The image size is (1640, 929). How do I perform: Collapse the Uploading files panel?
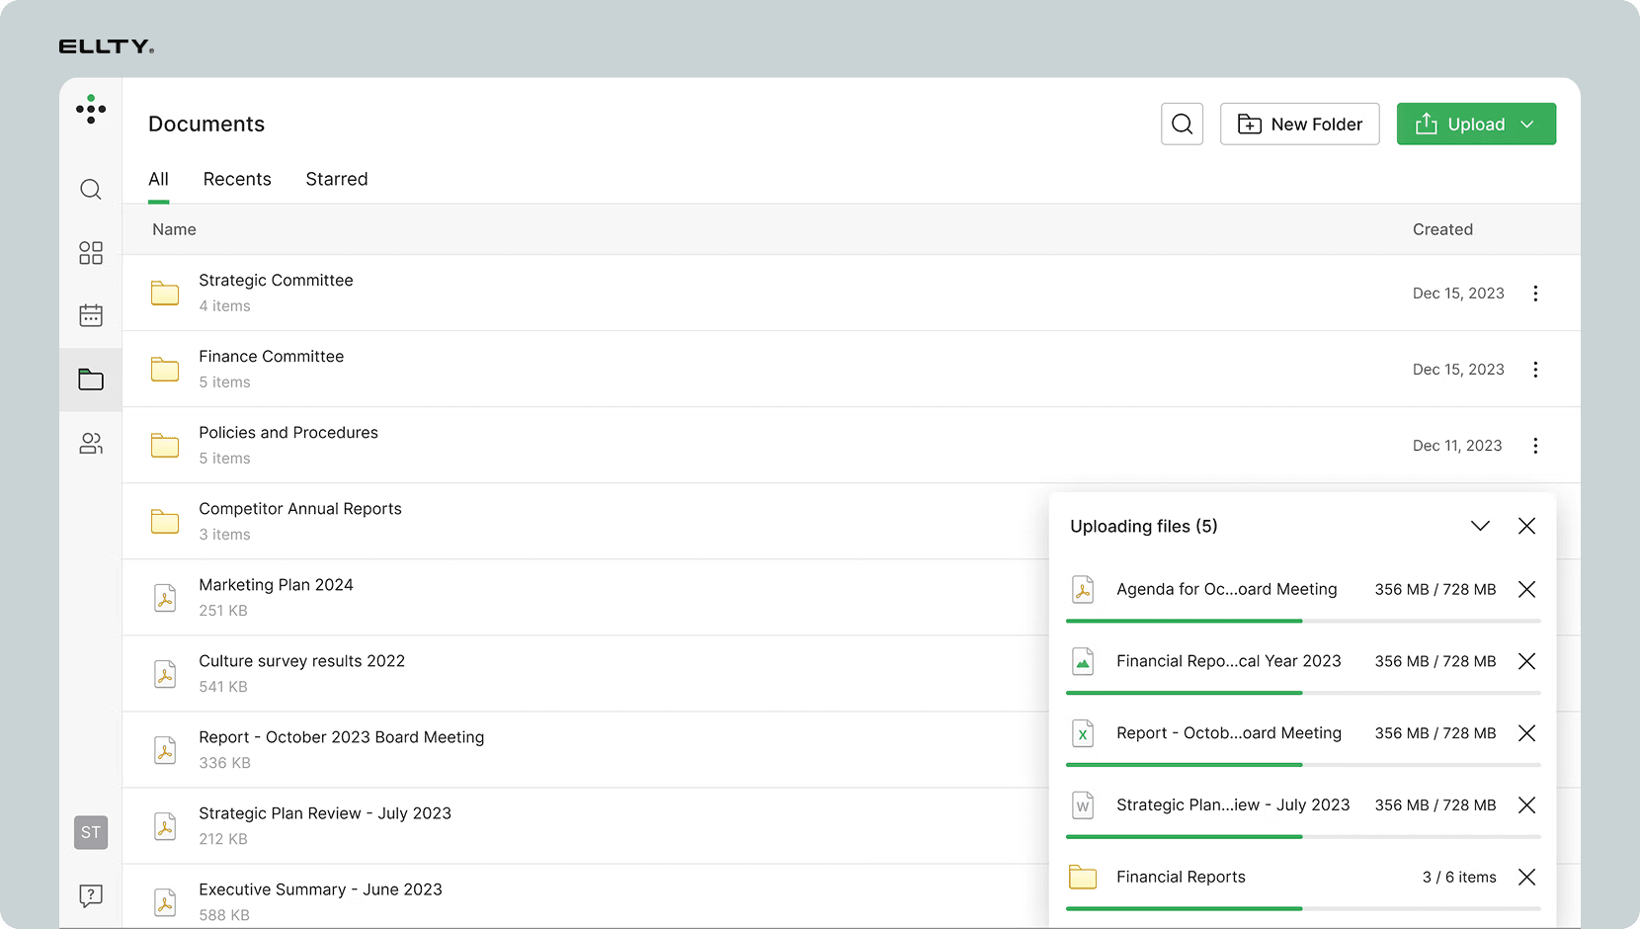1479,526
